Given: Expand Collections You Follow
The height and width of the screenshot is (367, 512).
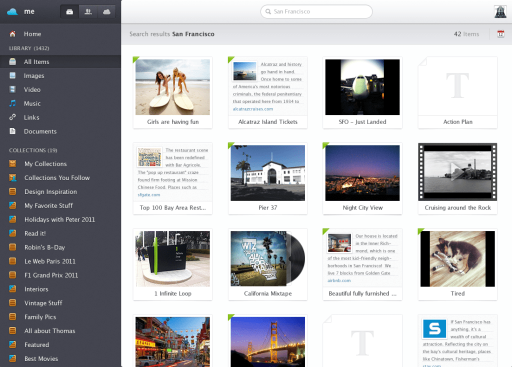Looking at the screenshot, I should tap(56, 178).
